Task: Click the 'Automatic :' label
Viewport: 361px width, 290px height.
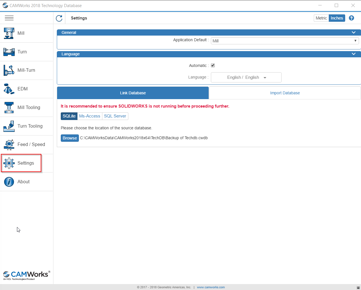Action: pos(199,66)
